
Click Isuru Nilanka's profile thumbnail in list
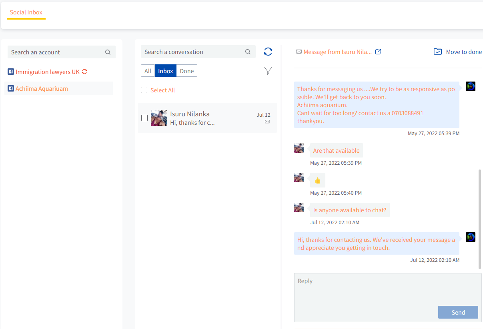click(x=159, y=118)
